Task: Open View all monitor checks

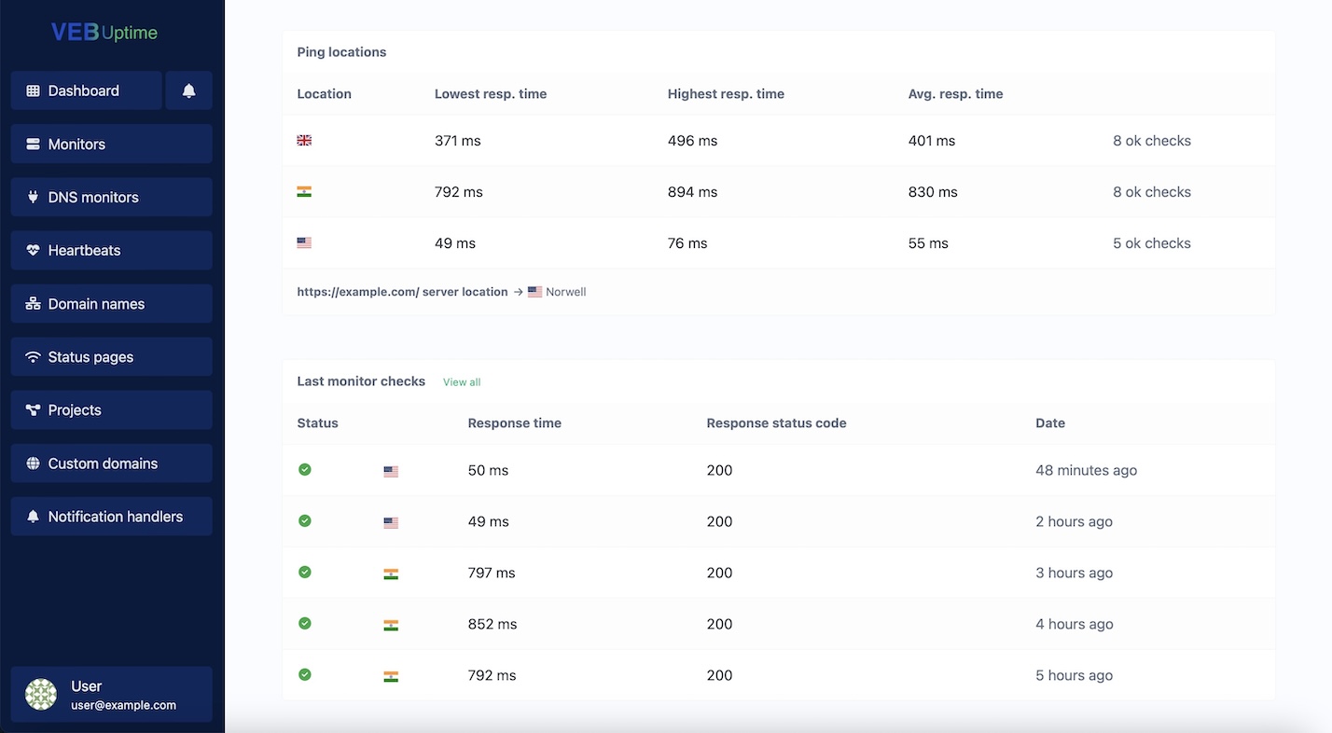Action: [461, 381]
